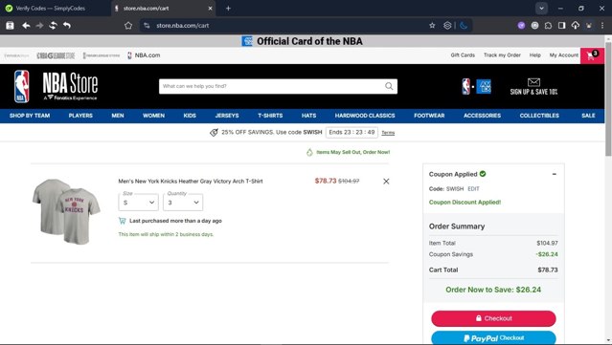Open the T-SHIRTS menu

270,116
